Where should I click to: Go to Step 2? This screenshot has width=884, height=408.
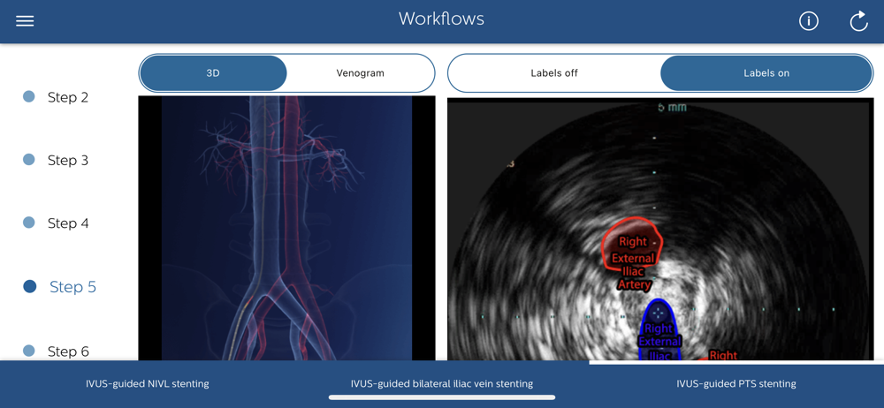point(56,97)
